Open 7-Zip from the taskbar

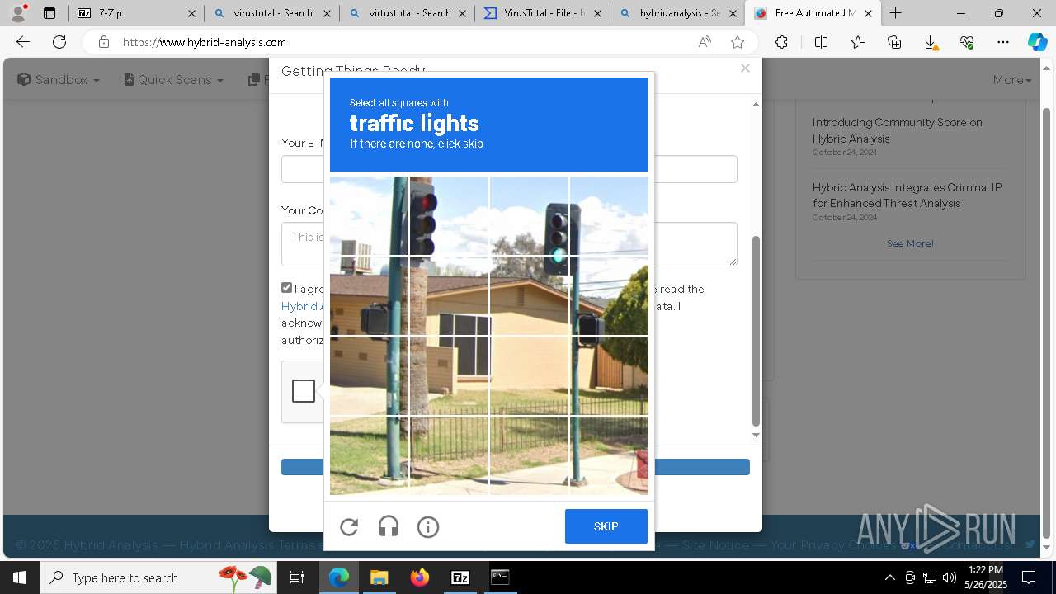point(460,577)
